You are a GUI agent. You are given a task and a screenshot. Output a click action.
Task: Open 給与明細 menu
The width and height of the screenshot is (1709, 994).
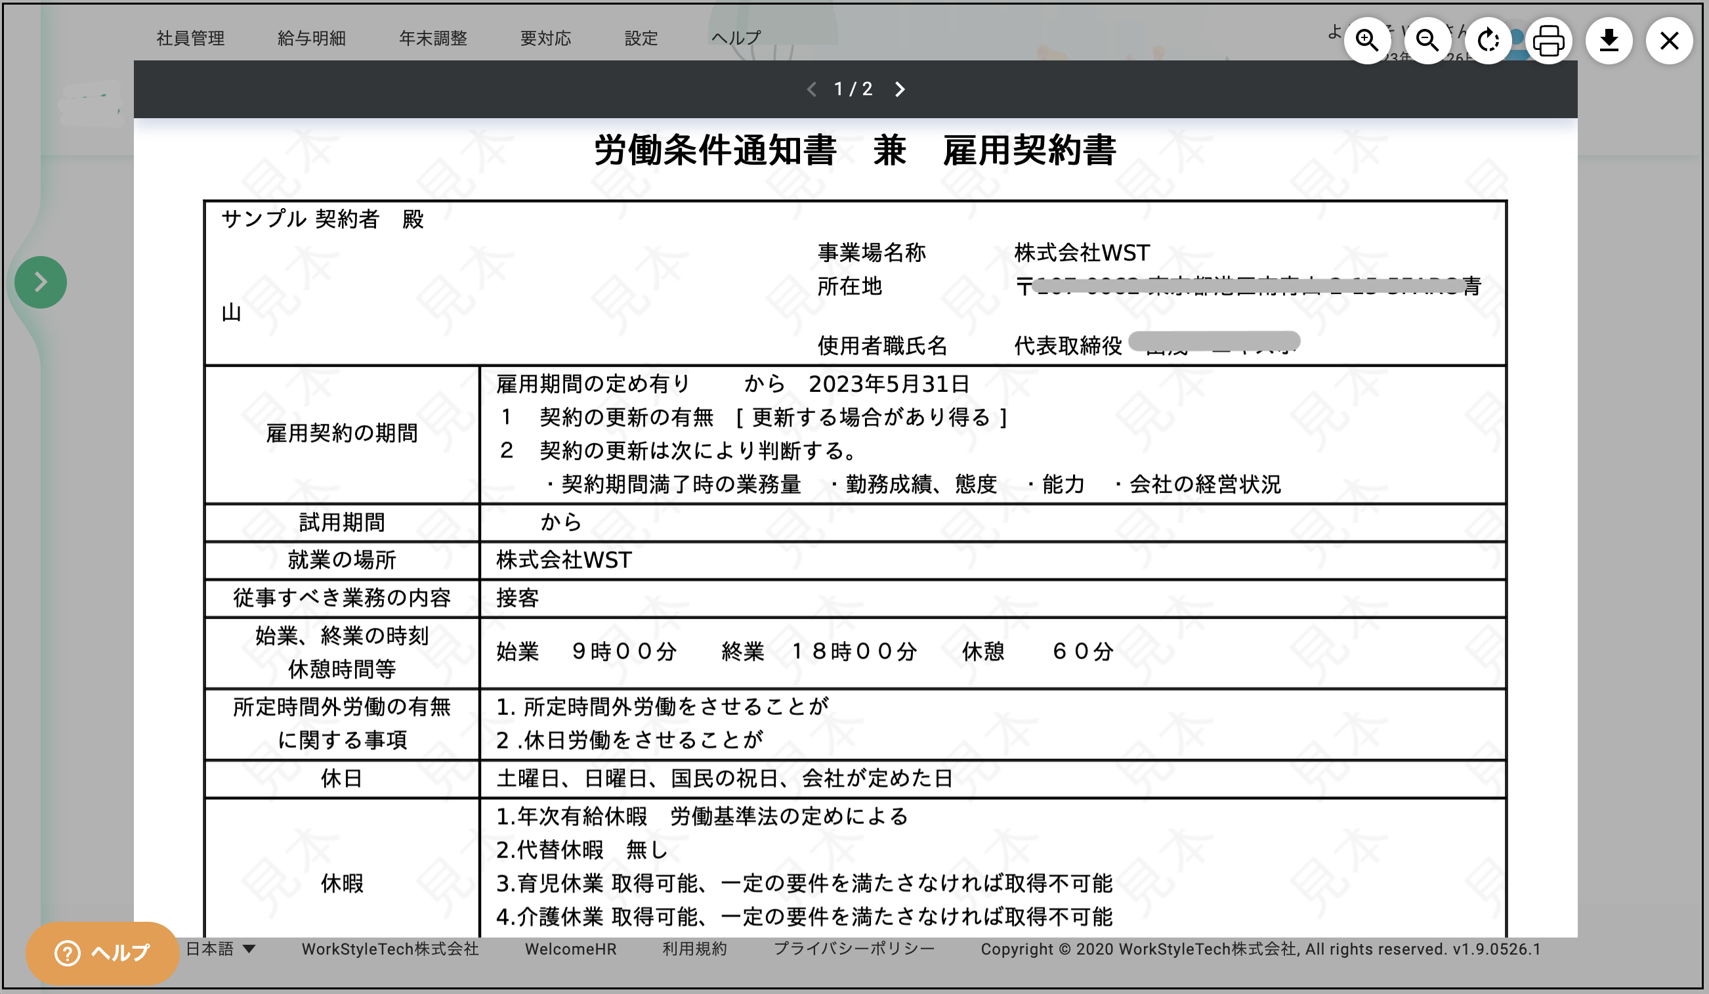(311, 38)
